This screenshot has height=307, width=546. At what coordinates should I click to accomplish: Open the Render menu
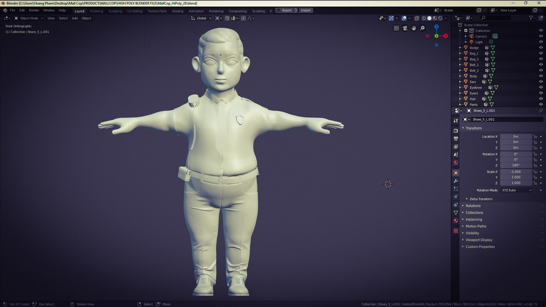tap(34, 10)
